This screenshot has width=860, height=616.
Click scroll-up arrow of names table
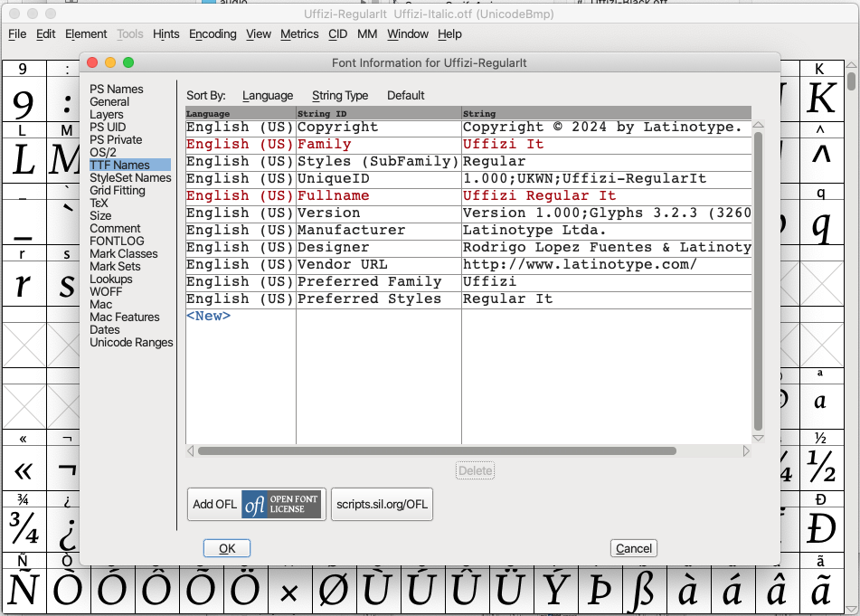(759, 125)
